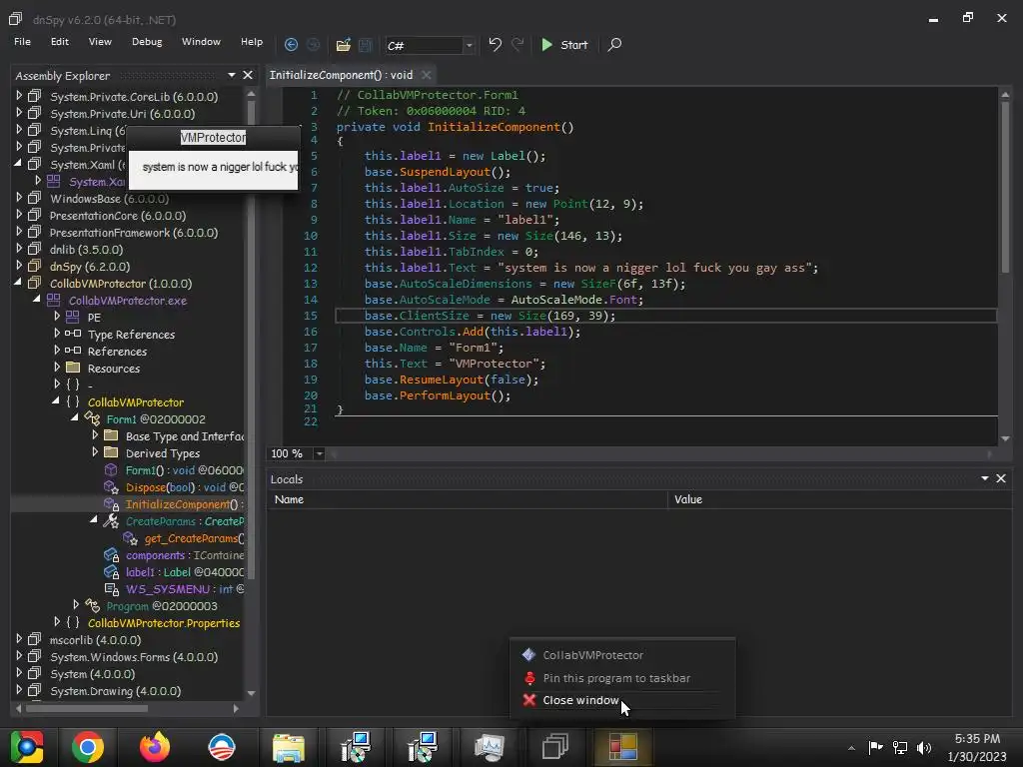Expand the Resources folder node
The image size is (1023, 767).
tap(57, 368)
